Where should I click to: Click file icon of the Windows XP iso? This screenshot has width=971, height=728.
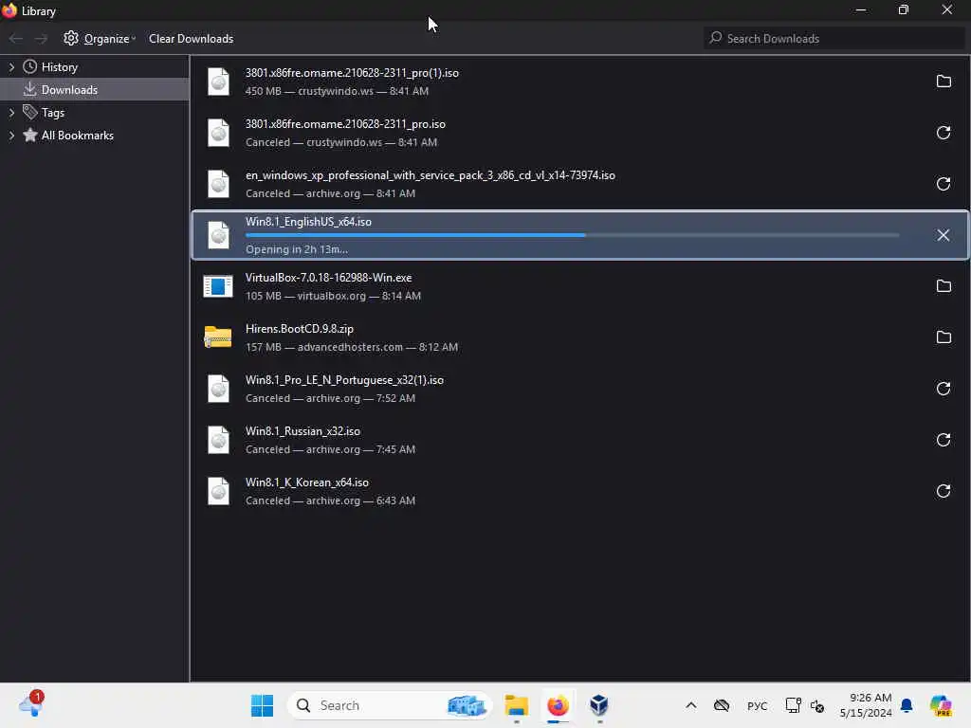[218, 184]
